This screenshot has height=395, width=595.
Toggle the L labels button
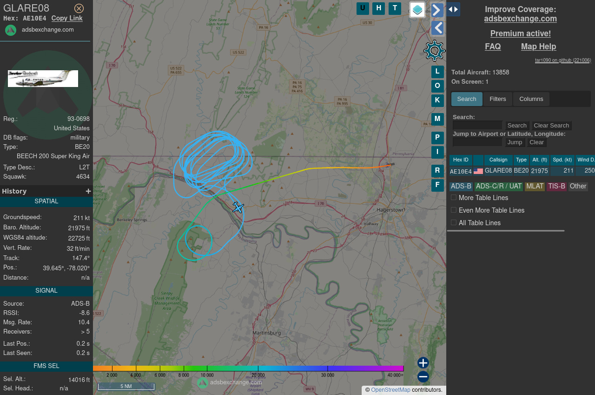[x=437, y=72]
